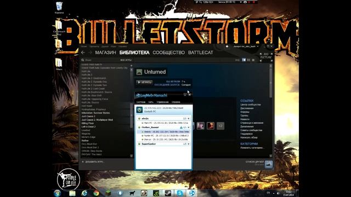Open the Достижения link

247,108
